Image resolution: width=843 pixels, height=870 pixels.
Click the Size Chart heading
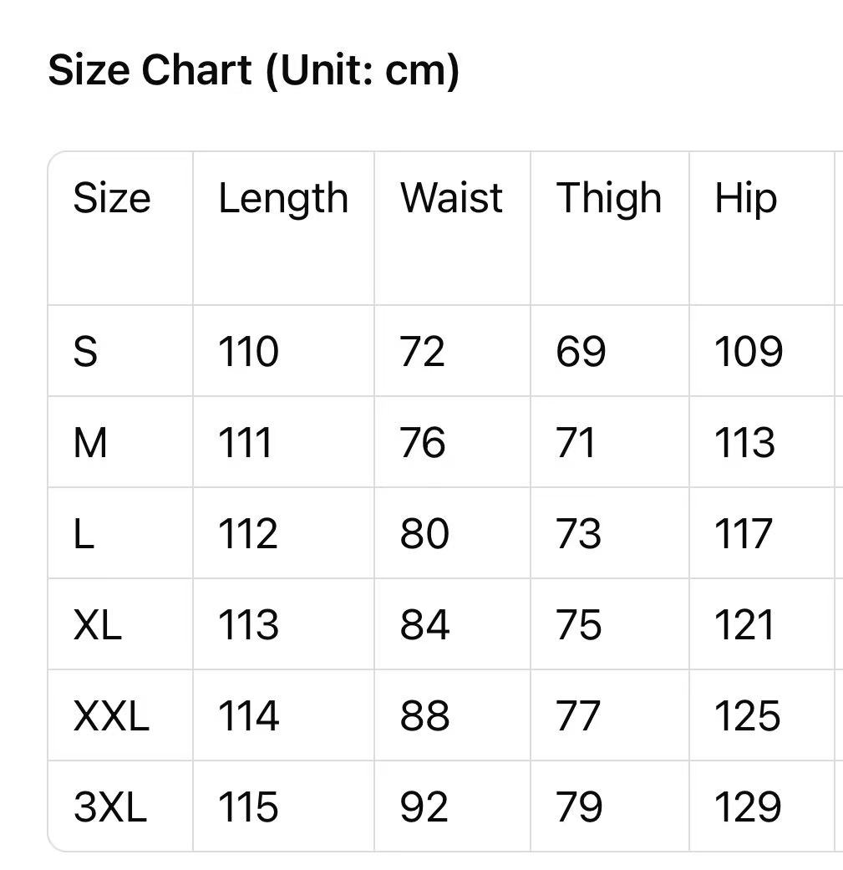(253, 69)
